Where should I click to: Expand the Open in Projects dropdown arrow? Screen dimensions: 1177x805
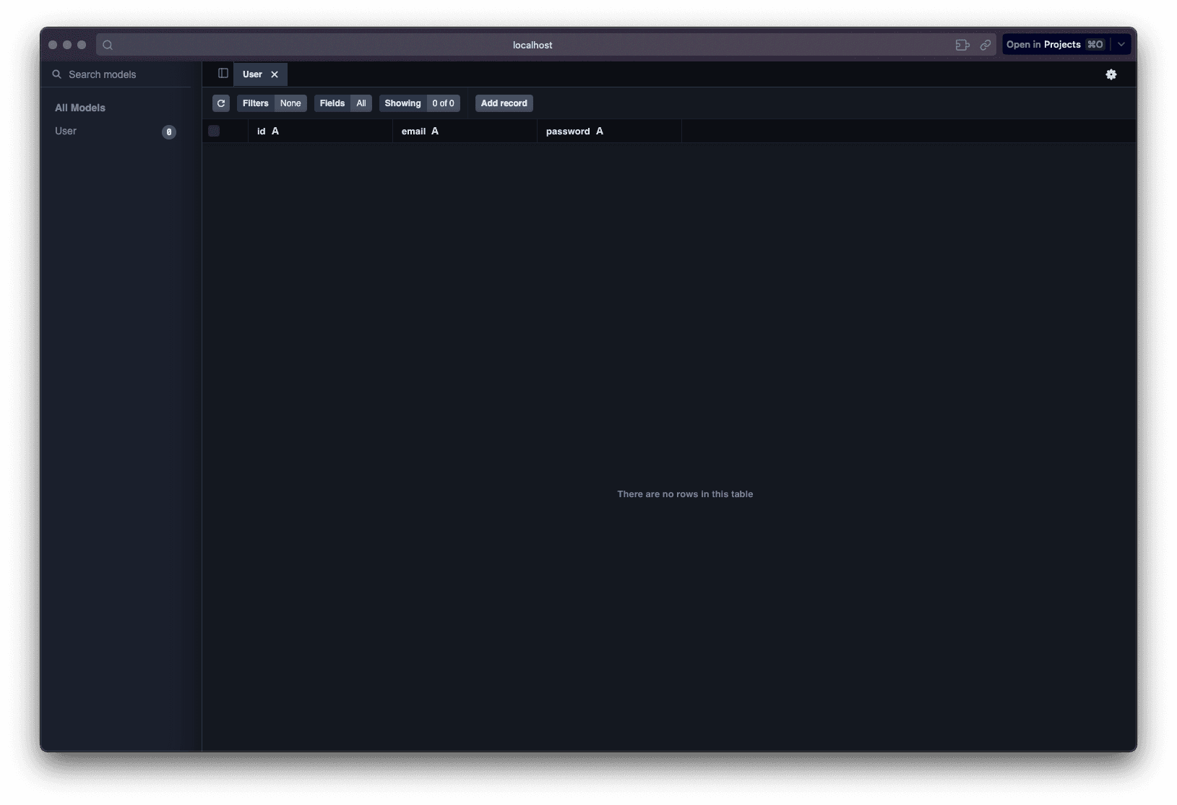(1121, 45)
